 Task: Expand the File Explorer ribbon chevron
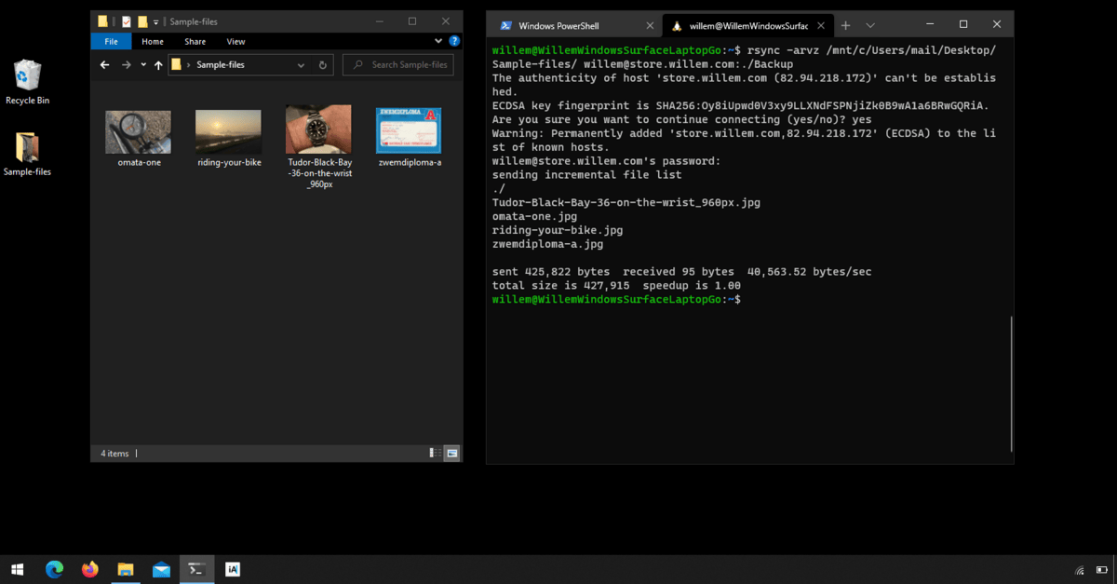click(438, 41)
